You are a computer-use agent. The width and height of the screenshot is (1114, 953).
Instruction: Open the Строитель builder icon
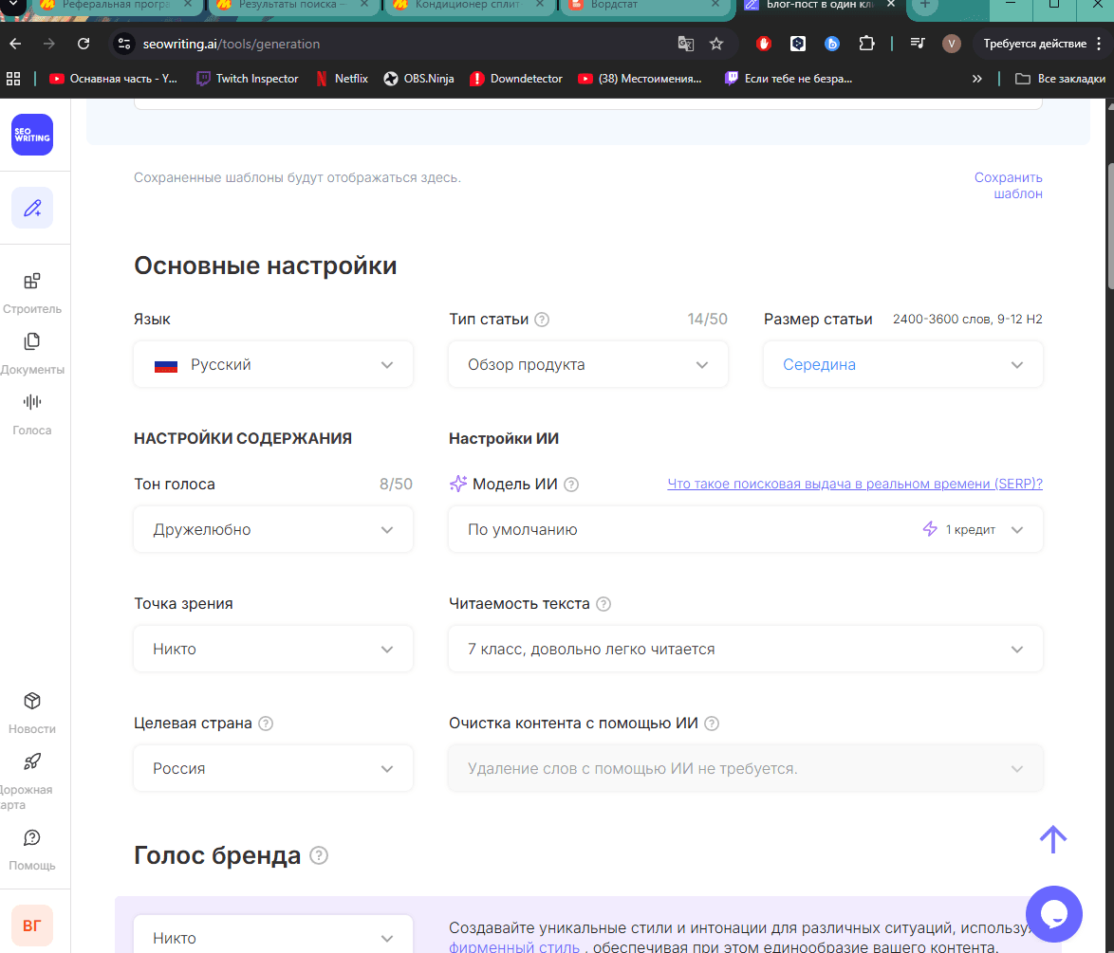32,282
